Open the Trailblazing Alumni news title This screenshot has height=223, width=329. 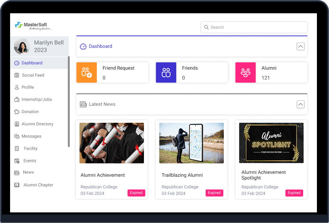point(182,175)
